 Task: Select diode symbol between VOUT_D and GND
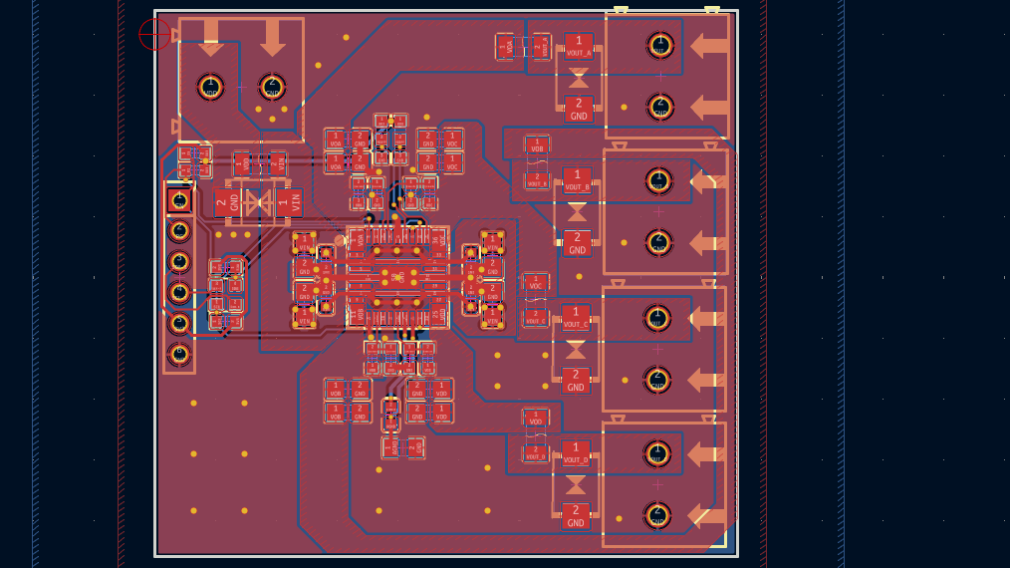point(576,484)
